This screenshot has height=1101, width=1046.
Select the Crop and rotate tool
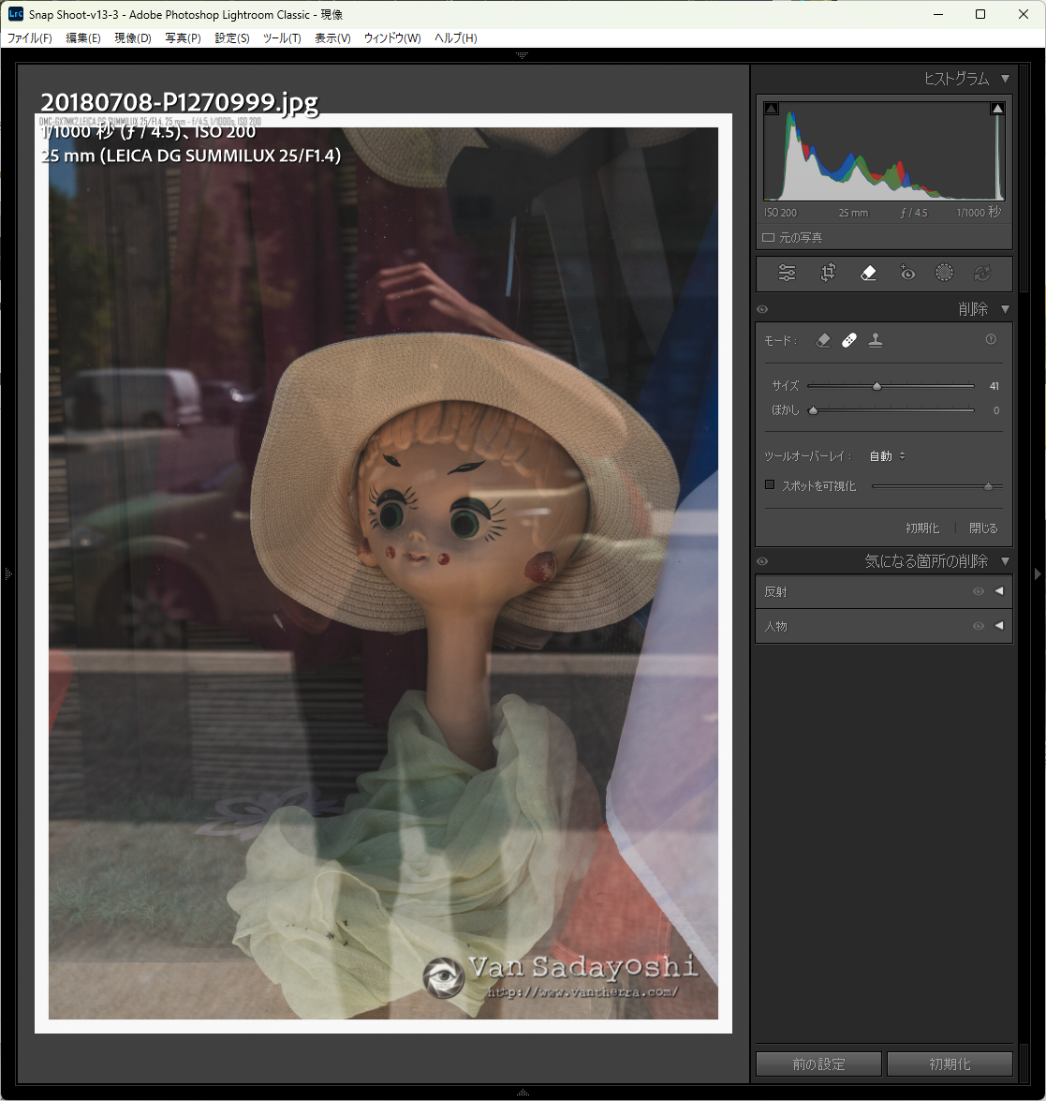[x=828, y=274]
